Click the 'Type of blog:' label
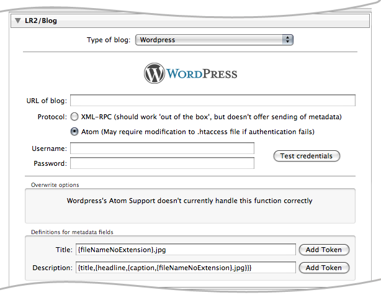Screen dimensions: 381x295 point(108,40)
